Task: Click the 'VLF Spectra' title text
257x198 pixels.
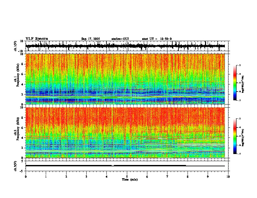Action: [37, 39]
